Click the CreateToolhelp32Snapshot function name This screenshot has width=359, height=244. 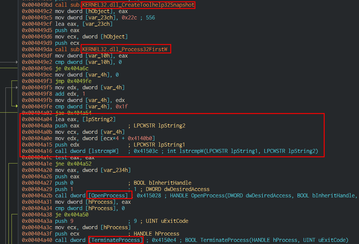click(138, 5)
